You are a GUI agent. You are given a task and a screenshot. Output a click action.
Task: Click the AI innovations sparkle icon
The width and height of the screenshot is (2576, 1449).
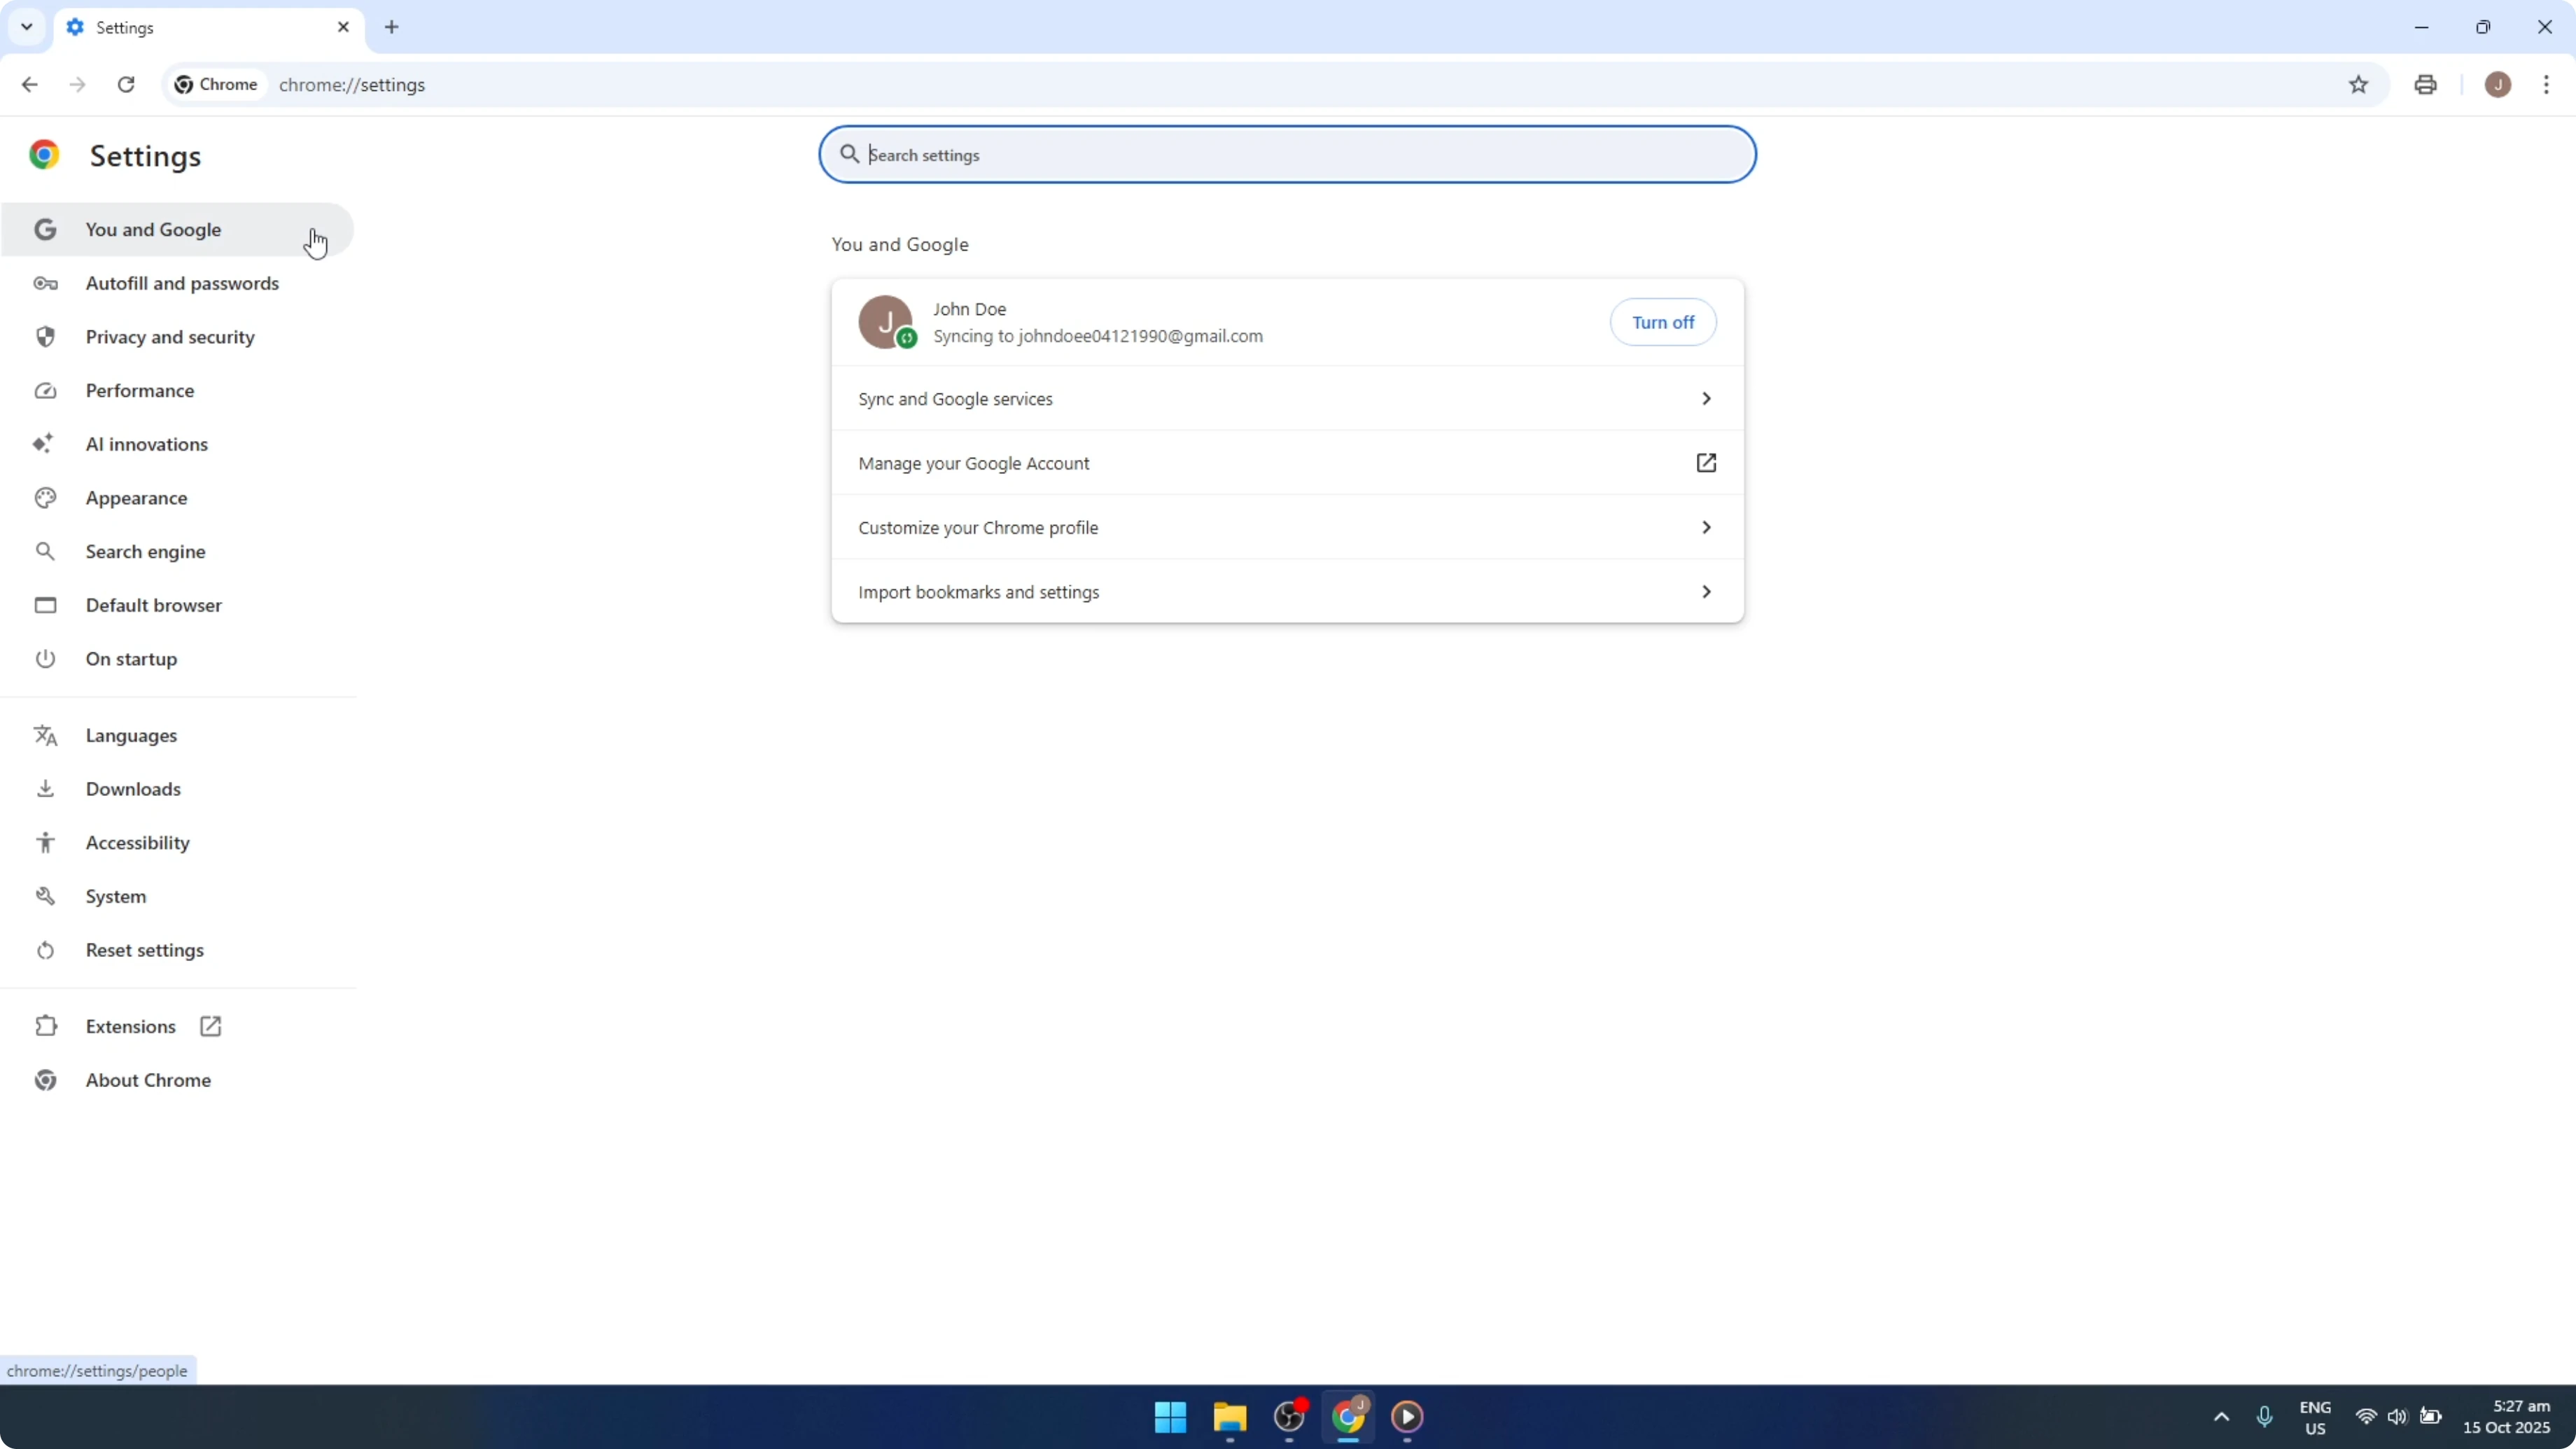45,444
